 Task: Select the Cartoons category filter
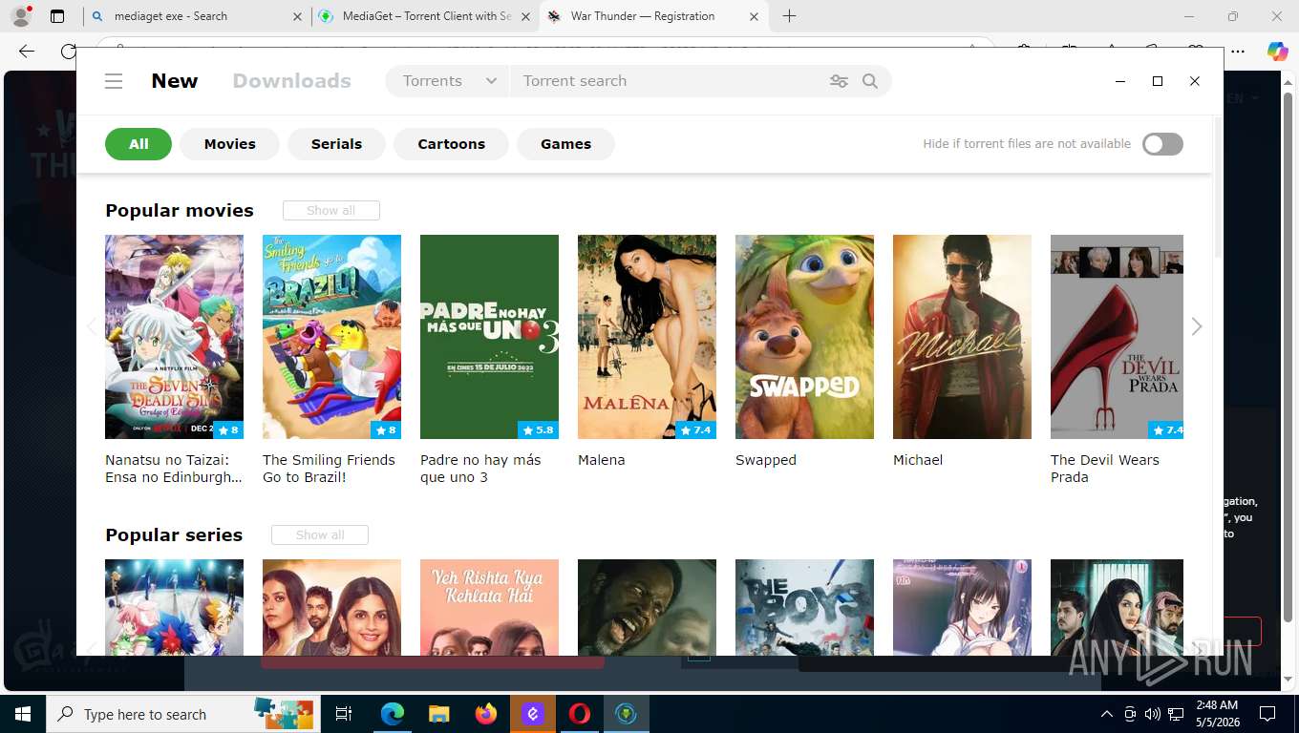tap(452, 144)
